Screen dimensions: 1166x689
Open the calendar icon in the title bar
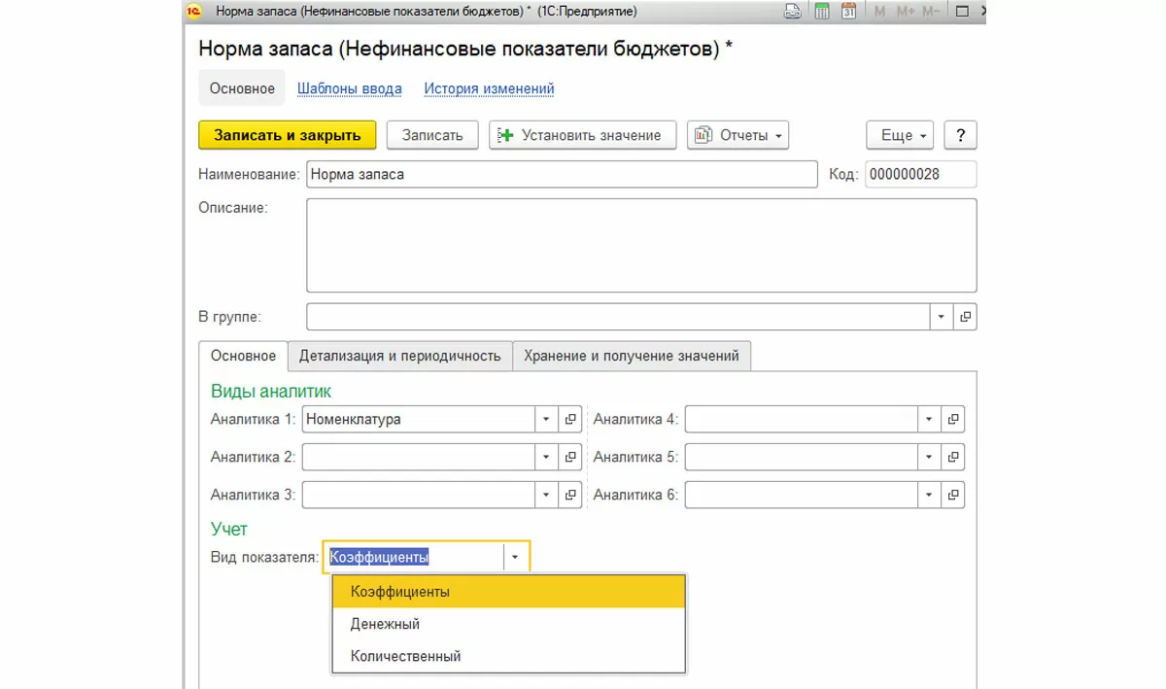pyautogui.click(x=848, y=12)
